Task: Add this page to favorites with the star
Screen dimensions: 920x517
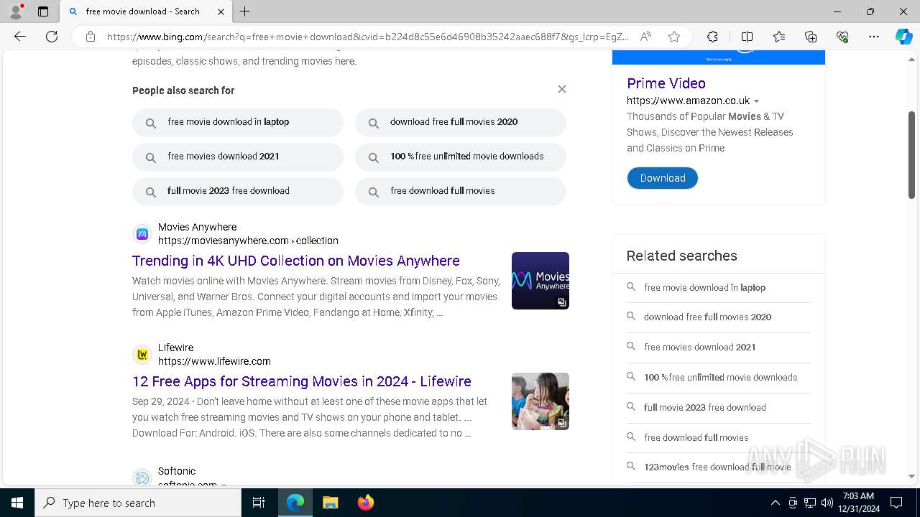Action: pos(674,37)
